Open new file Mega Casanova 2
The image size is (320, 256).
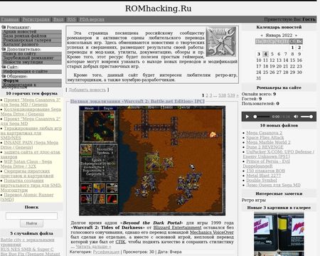click(x=264, y=133)
